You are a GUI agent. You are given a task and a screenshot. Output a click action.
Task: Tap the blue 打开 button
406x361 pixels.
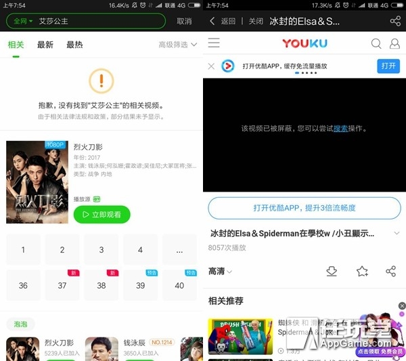388,66
